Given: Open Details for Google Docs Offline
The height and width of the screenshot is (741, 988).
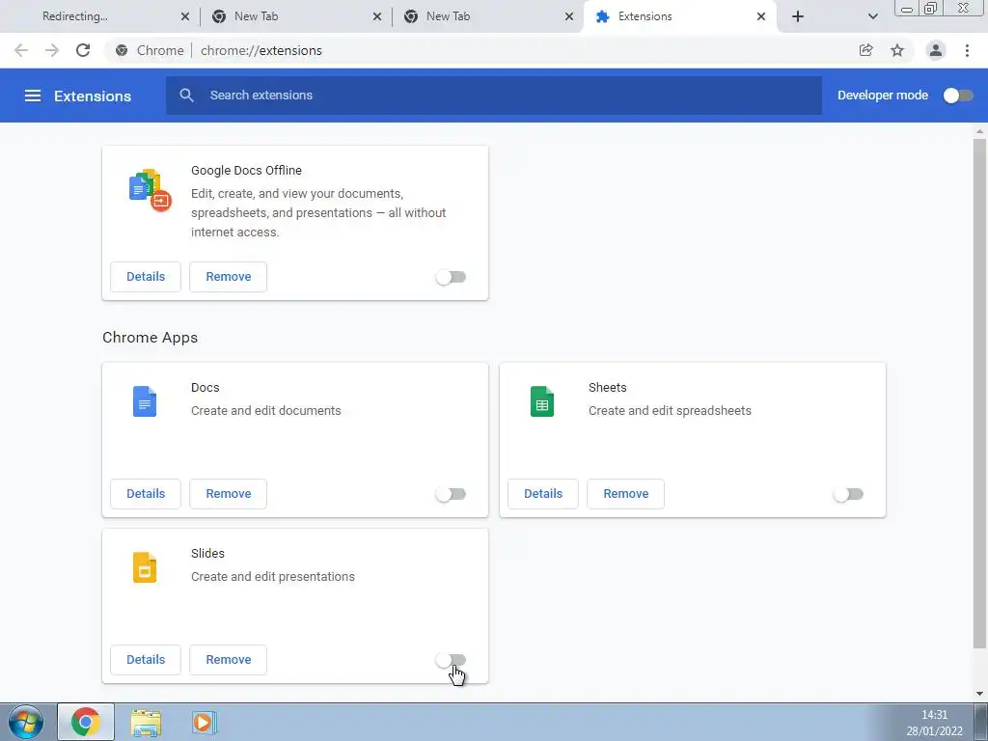Looking at the screenshot, I should pos(146,277).
